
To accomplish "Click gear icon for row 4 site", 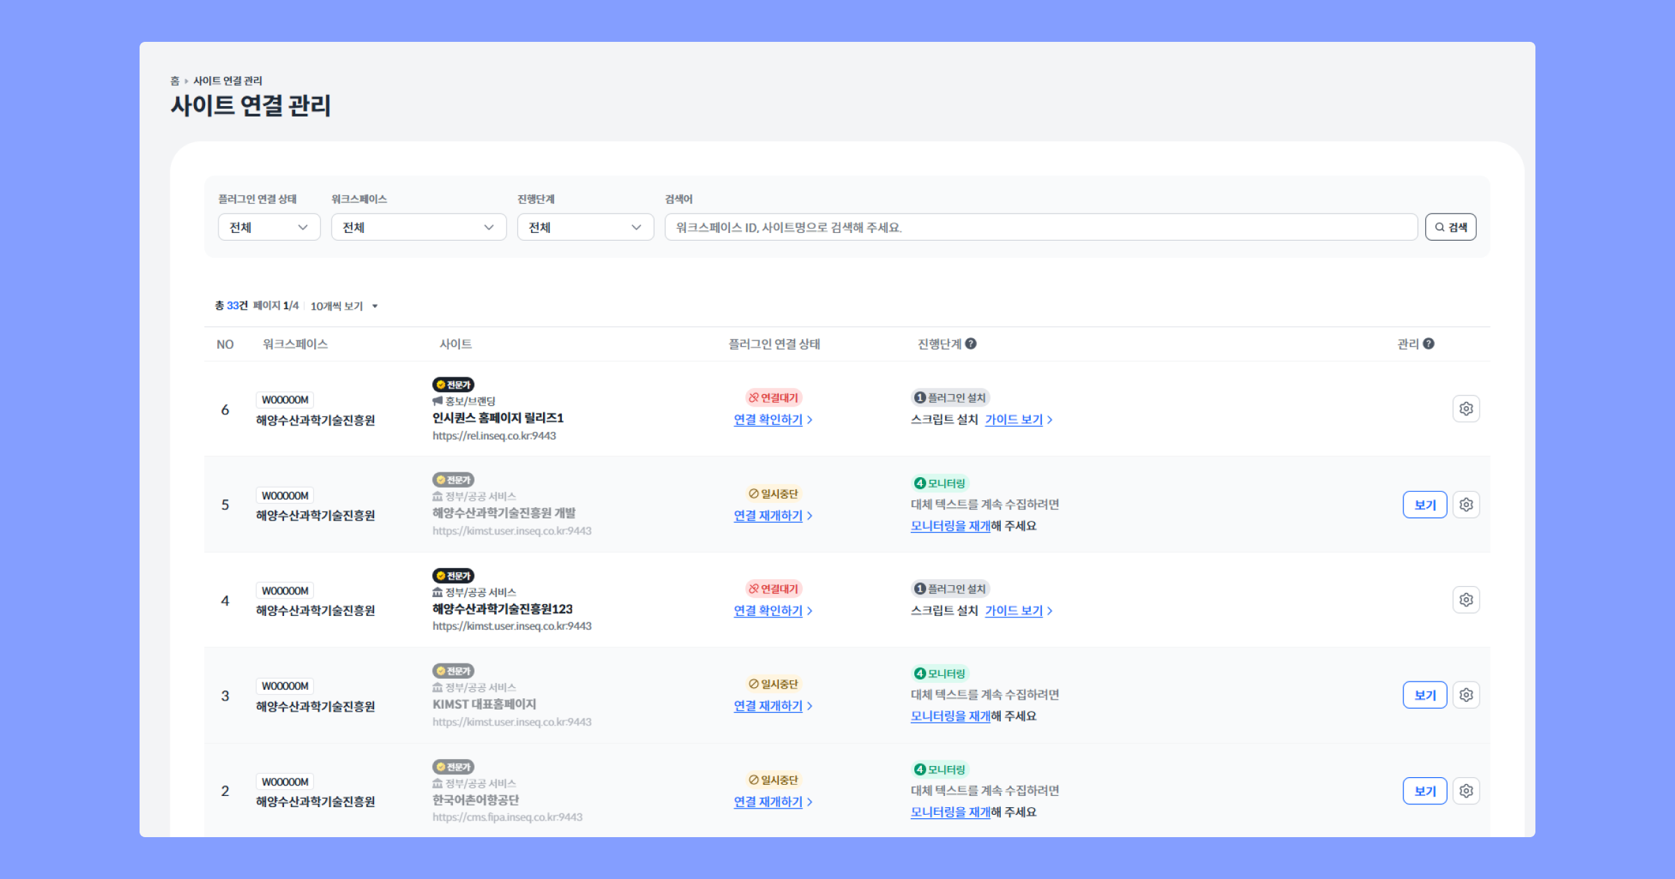I will 1466,600.
